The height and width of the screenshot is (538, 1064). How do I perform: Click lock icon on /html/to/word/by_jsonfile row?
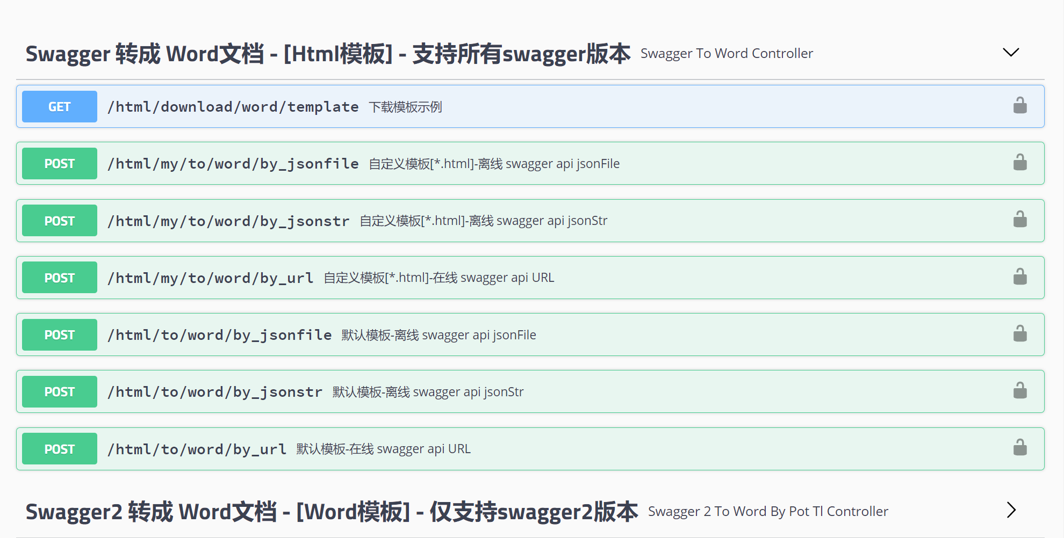1019,333
